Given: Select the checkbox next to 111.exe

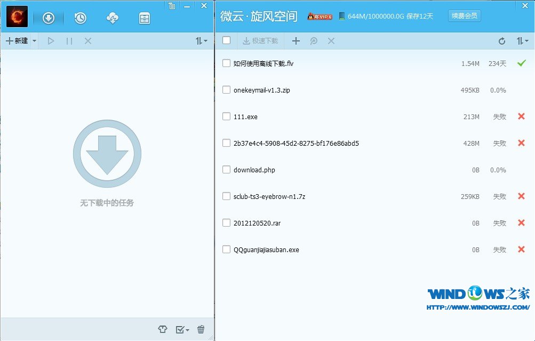Looking at the screenshot, I should tap(227, 117).
